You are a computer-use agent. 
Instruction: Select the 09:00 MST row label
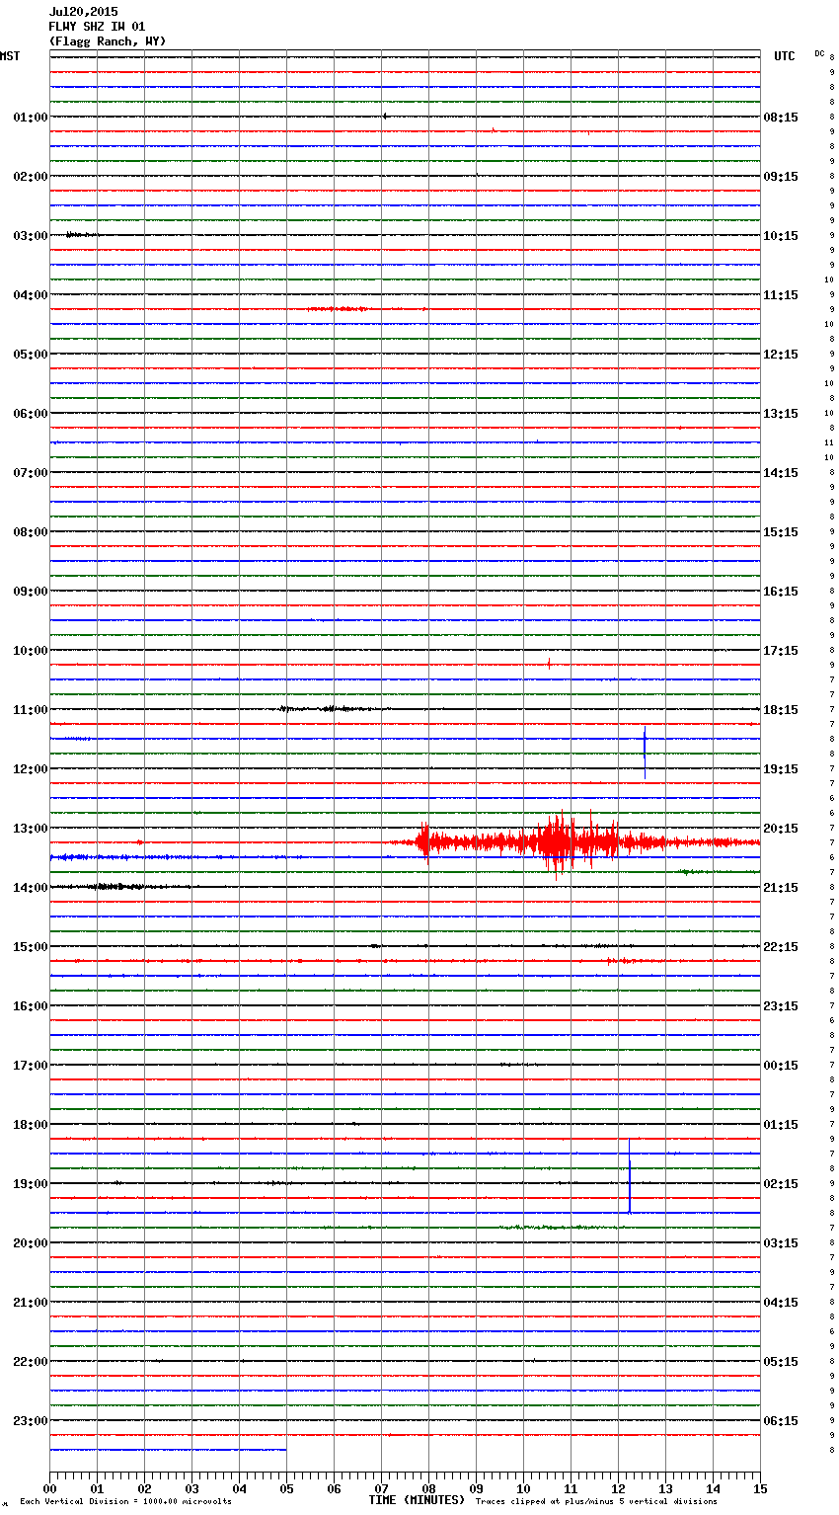coord(31,592)
